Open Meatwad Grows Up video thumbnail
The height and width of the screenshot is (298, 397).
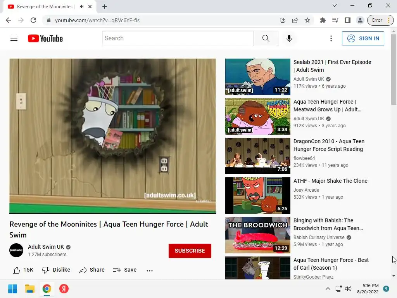coord(258,116)
